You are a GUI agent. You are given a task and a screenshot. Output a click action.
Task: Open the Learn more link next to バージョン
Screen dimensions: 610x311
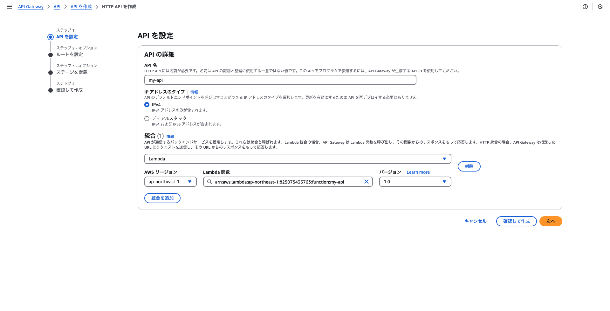[x=418, y=172]
